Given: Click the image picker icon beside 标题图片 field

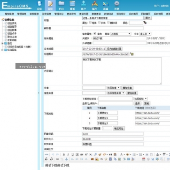Looking at the screenshot, I should (x=132, y=54).
